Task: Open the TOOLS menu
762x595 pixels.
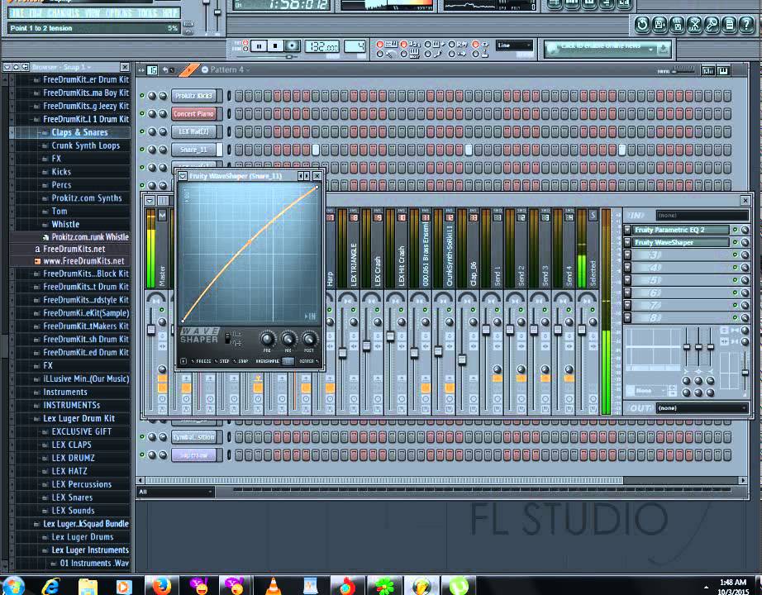Action: (x=147, y=12)
